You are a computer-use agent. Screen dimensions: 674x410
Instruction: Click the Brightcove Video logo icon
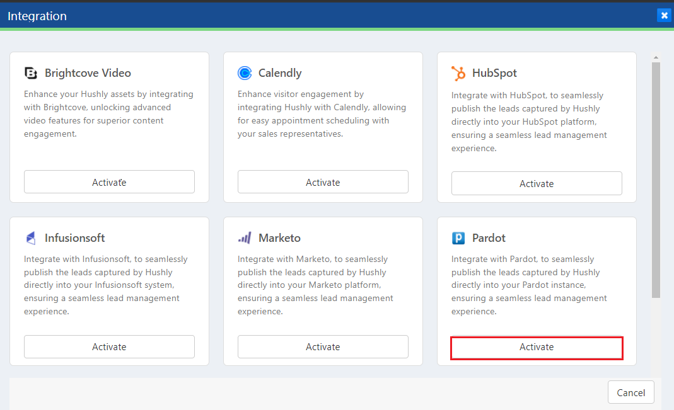point(30,74)
